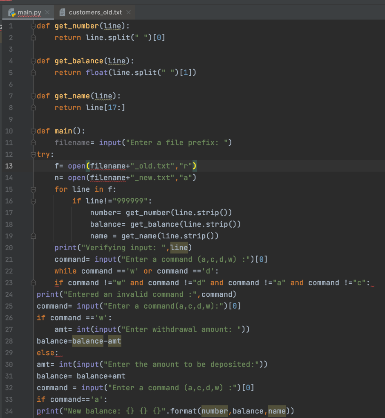
Task: Click the fold end marker on line 5
Action: [x=34, y=73]
